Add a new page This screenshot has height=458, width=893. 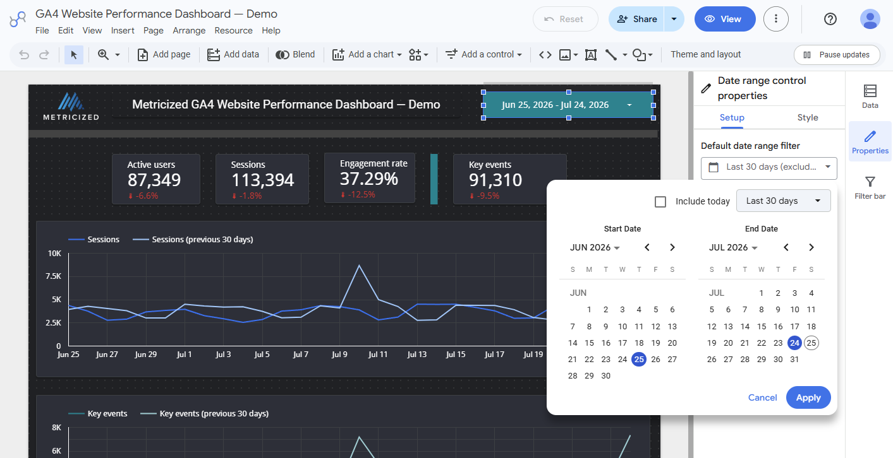pos(164,55)
